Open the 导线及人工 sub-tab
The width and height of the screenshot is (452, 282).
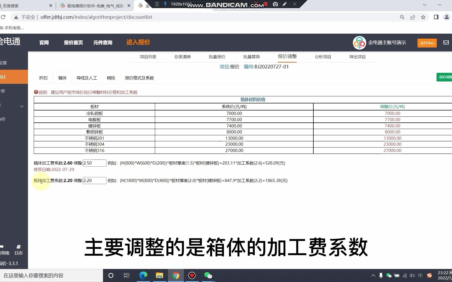click(87, 78)
